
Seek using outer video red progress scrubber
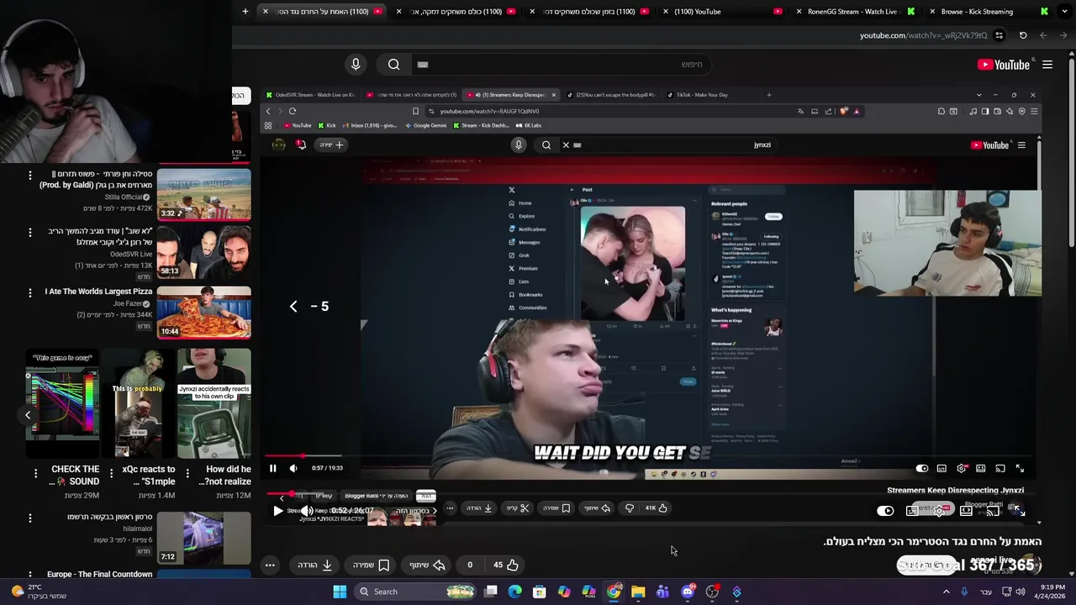[x=293, y=494]
